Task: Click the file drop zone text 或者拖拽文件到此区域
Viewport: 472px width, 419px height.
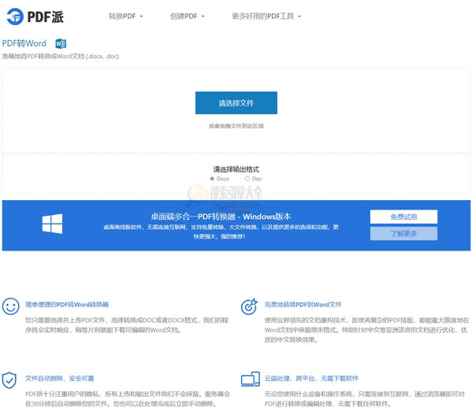Action: [236, 126]
